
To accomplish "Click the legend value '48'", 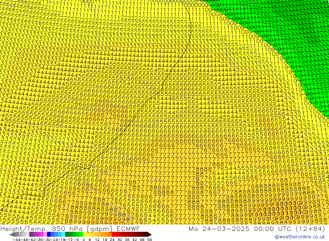I will point(142,240).
